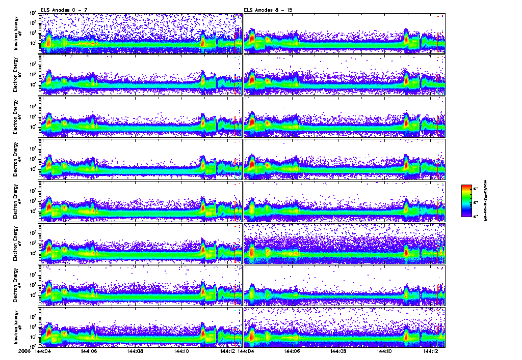The height and width of the screenshot is (360, 522).
Task: Select the 144:06 tick label under Anodes 8-15
Action: pos(292,351)
